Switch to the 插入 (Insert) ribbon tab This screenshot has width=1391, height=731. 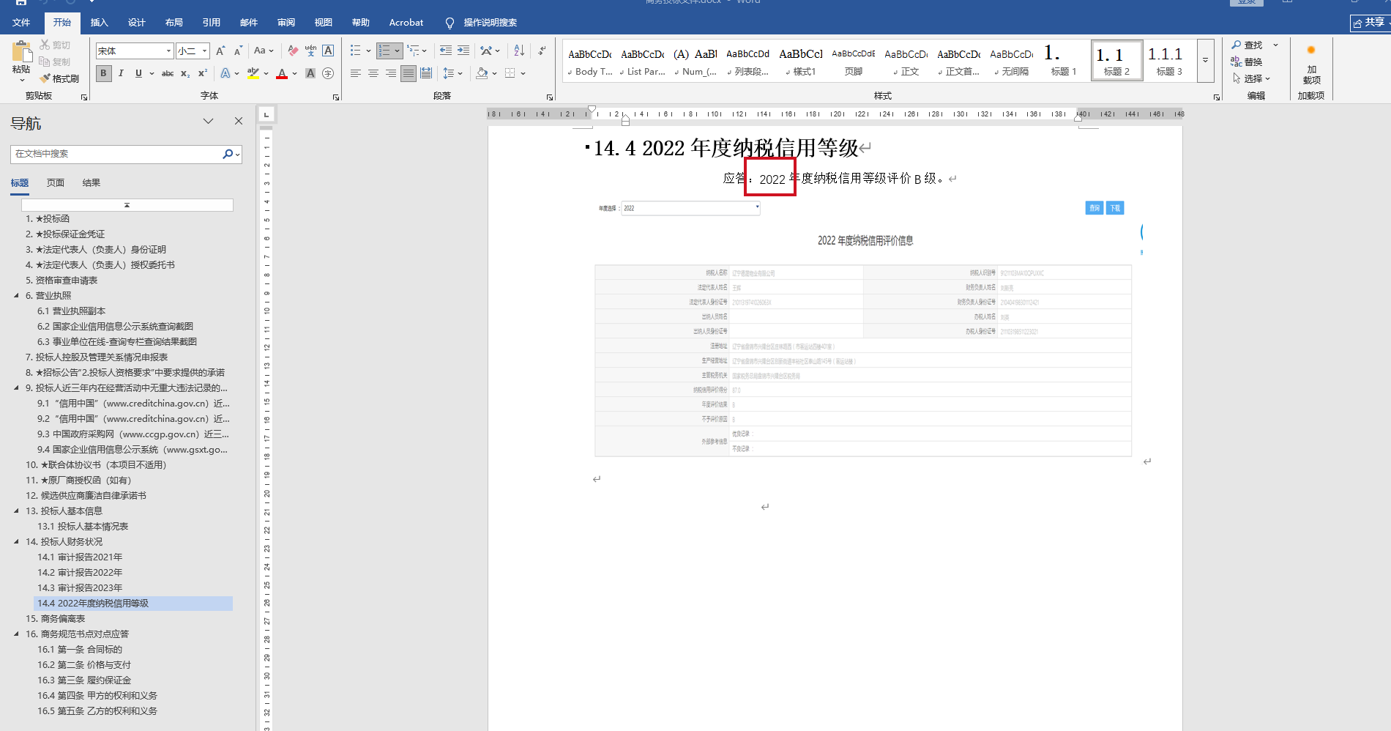click(x=99, y=23)
